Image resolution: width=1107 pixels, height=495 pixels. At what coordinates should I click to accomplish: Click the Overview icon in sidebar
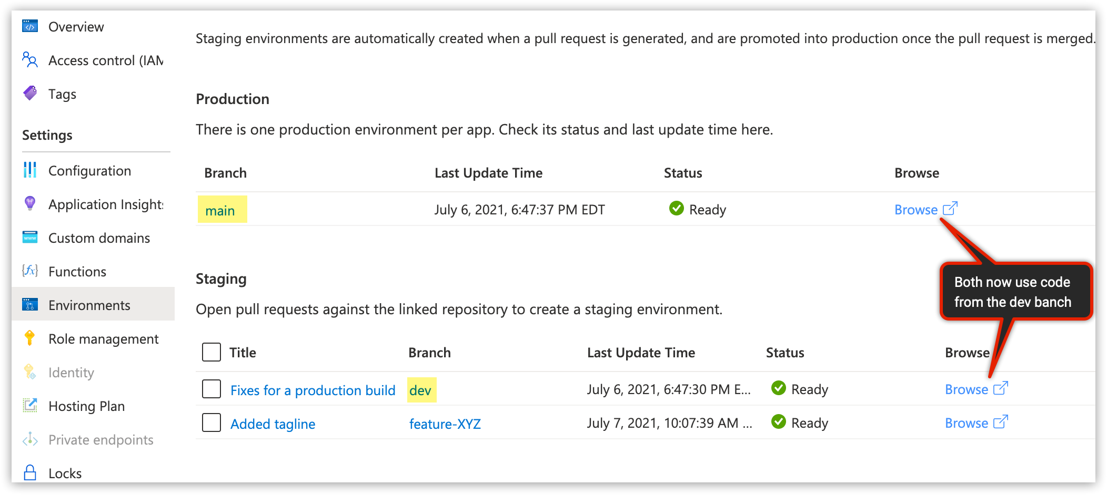[30, 26]
